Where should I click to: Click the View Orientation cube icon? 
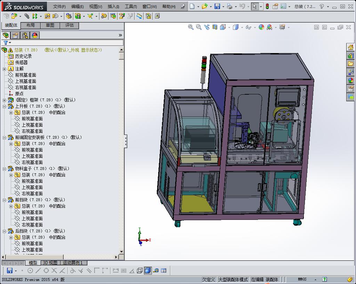[223, 27]
